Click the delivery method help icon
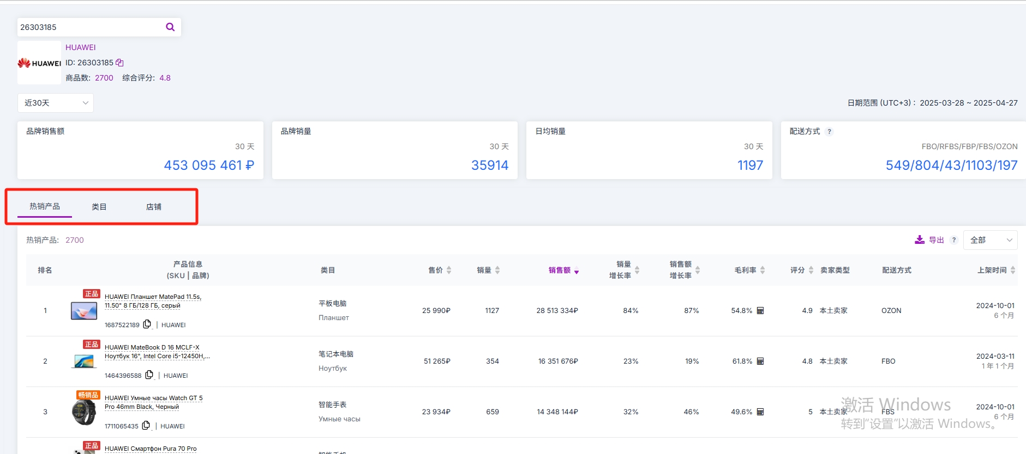 tap(829, 131)
